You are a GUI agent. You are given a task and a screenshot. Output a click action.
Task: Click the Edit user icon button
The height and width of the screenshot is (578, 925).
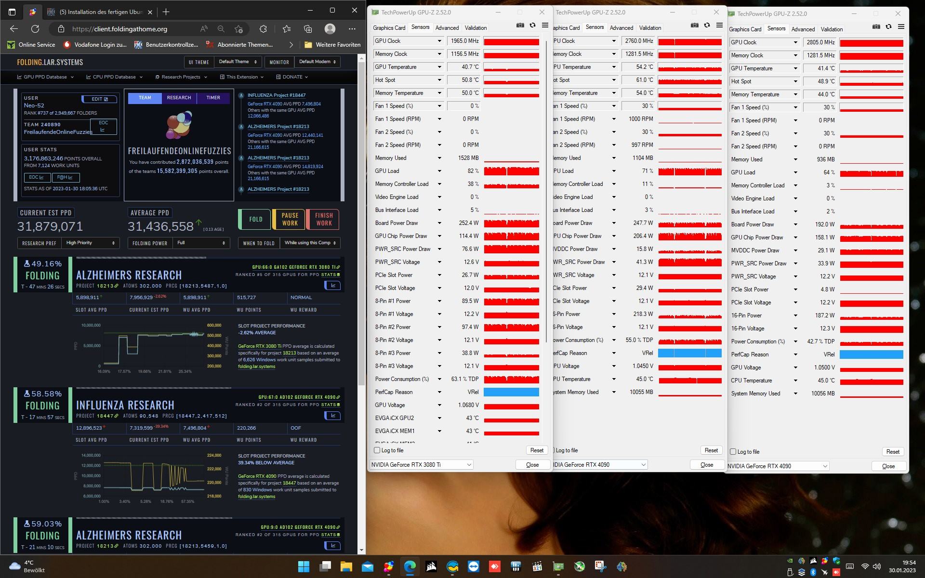pos(99,99)
